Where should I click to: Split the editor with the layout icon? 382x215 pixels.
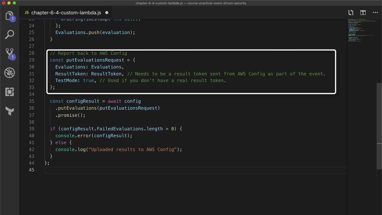pyautogui.click(x=363, y=13)
